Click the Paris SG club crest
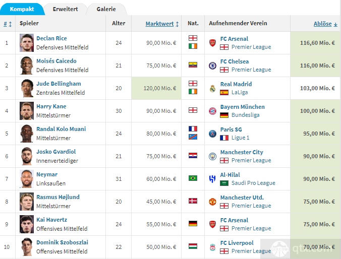Viewport: 341px width, 259px height. tap(212, 134)
